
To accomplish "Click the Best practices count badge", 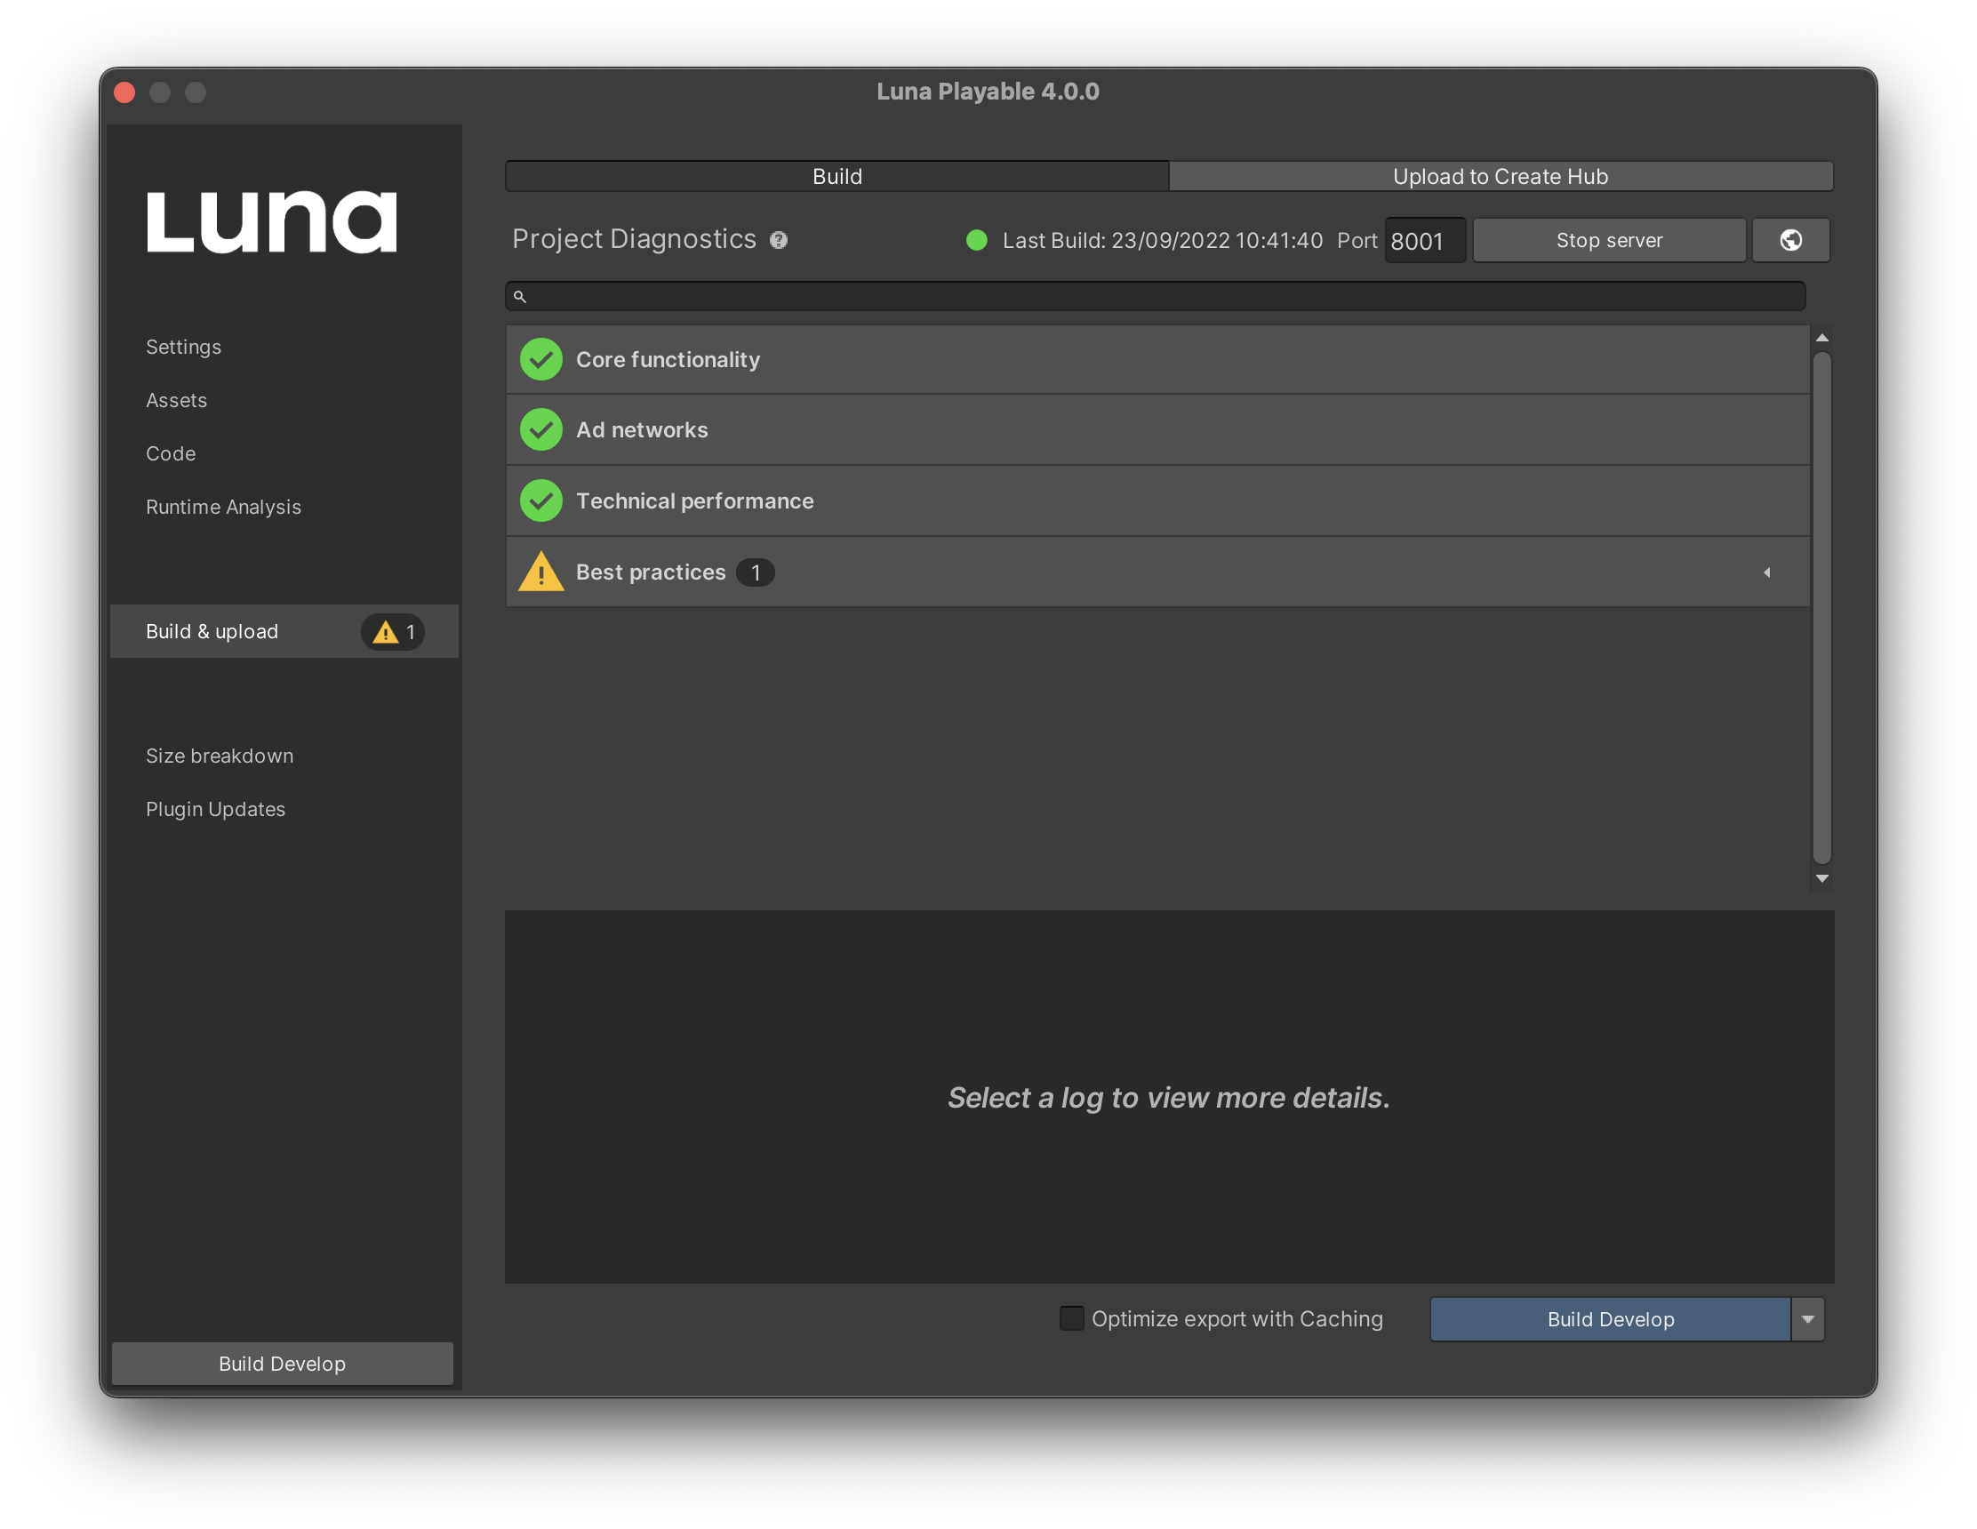I will click(755, 572).
